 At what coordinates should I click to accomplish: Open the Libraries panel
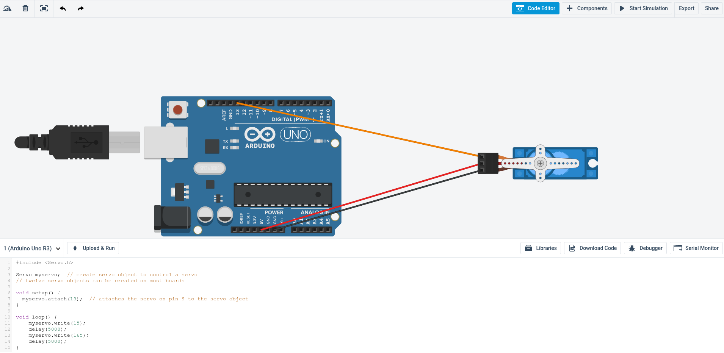point(541,248)
